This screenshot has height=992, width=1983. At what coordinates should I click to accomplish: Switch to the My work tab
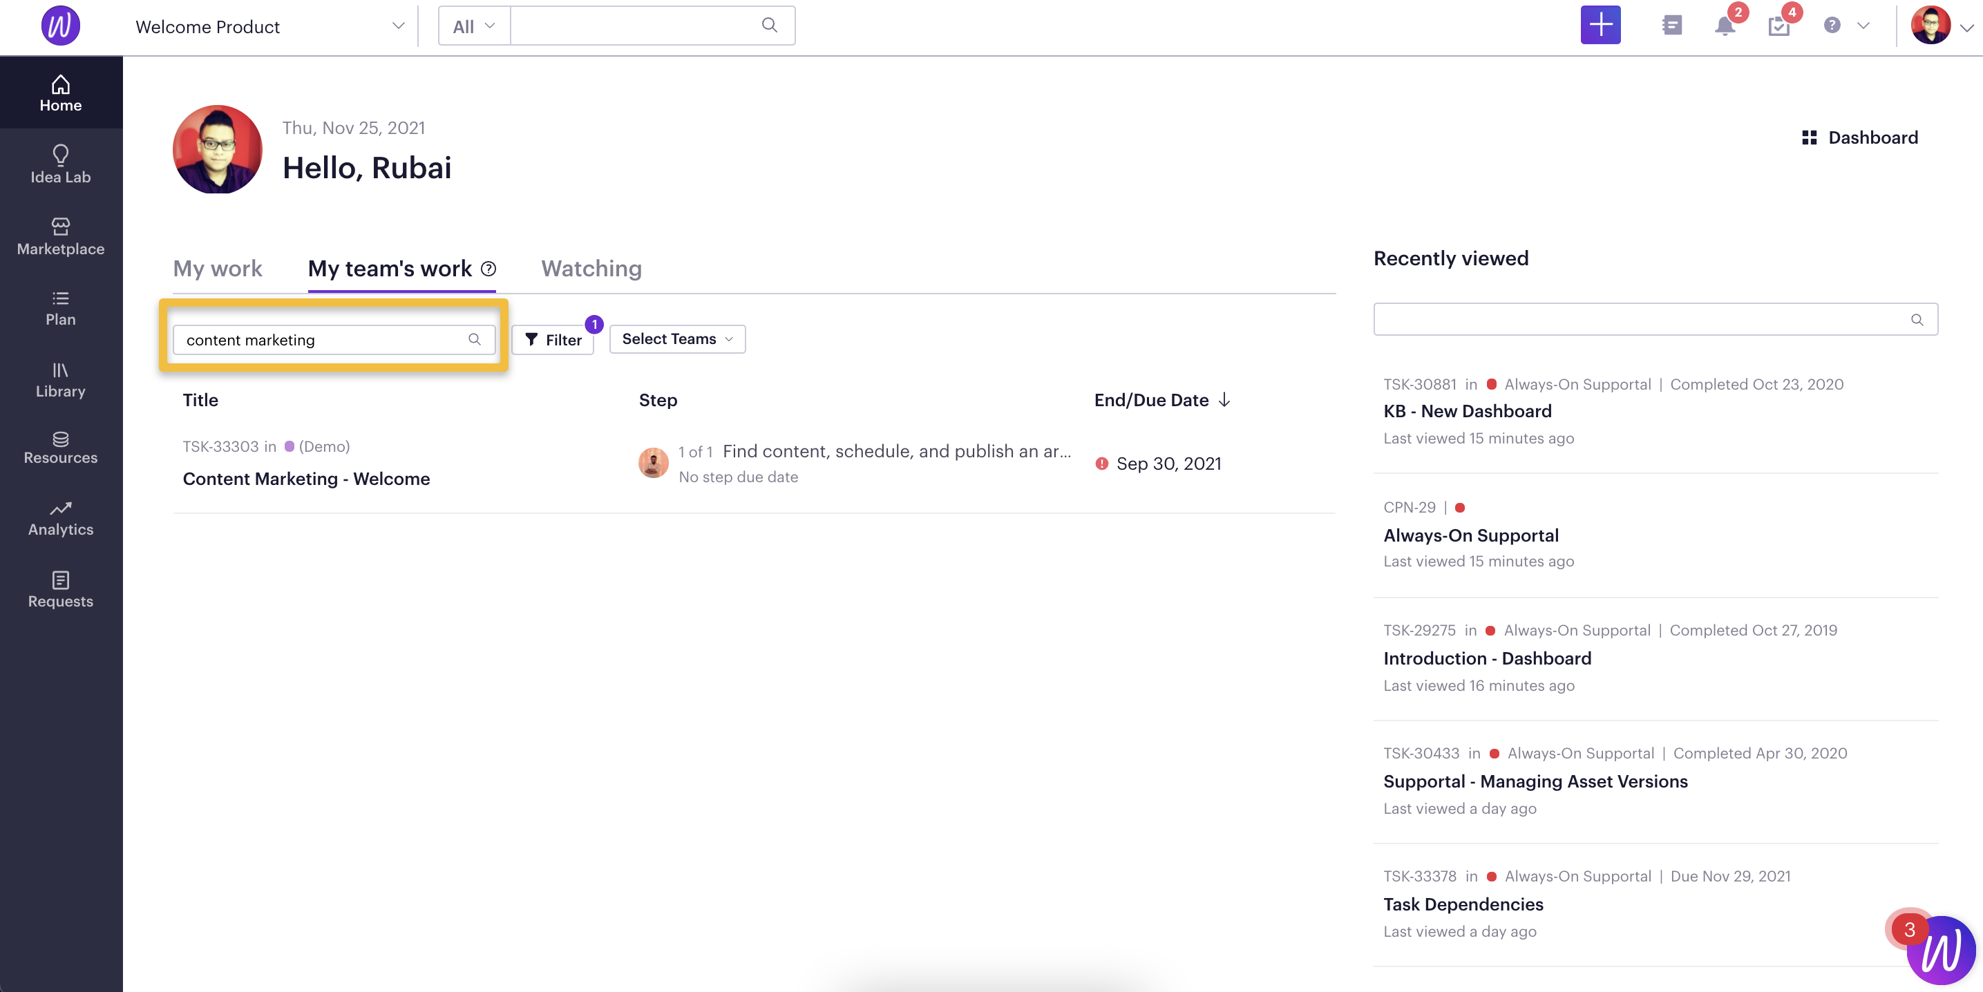[x=217, y=269]
